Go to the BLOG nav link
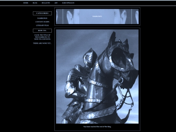Image resolution: width=176 pixels, height=132 pixels. pyautogui.click(x=35, y=3)
